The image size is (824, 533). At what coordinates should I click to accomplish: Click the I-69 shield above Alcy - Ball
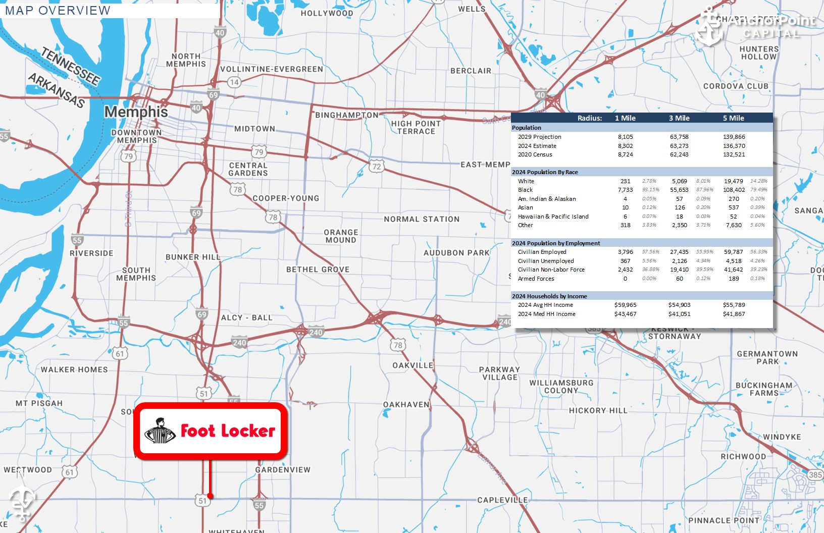coord(202,314)
